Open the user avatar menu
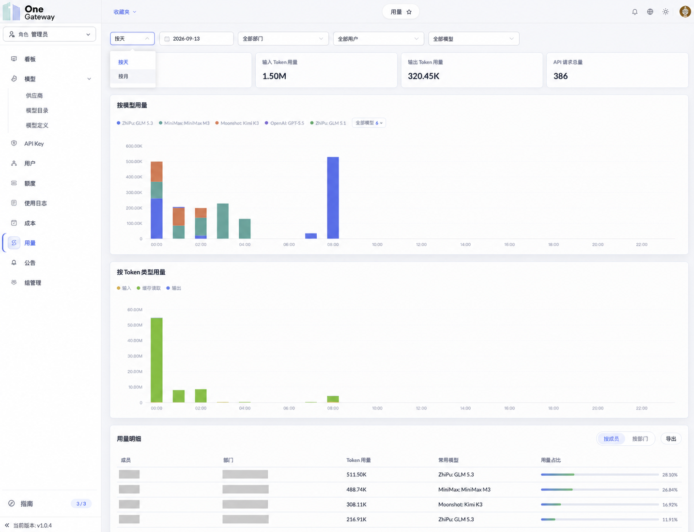Image resolution: width=694 pixels, height=532 pixels. point(685,12)
